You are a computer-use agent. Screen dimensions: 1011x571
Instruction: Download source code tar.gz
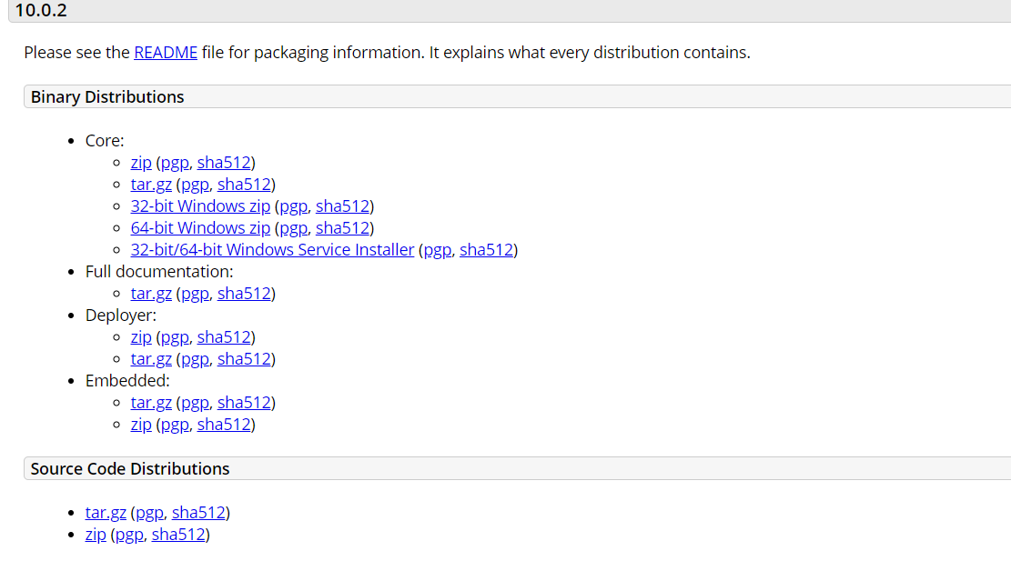(x=106, y=513)
